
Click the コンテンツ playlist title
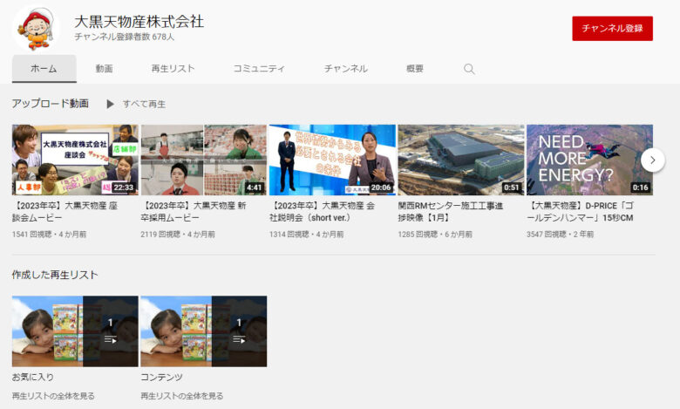tap(161, 378)
